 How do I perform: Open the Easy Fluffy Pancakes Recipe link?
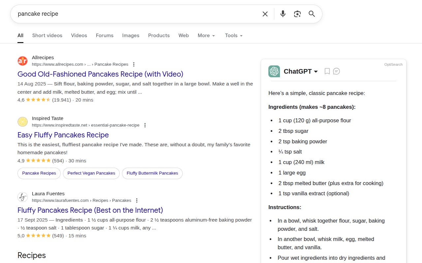[x=63, y=135]
